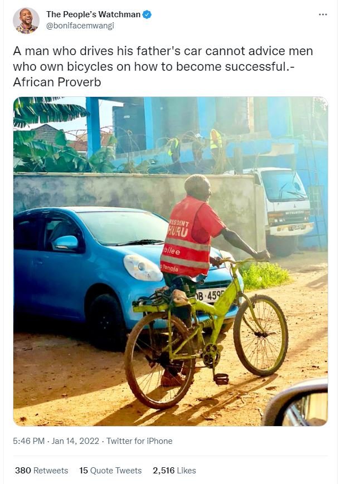
Task: View the '2,516 Likes' list
Action: (x=173, y=471)
